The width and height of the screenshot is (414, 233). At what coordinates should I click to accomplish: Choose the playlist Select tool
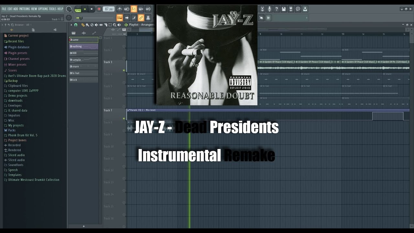(110, 25)
